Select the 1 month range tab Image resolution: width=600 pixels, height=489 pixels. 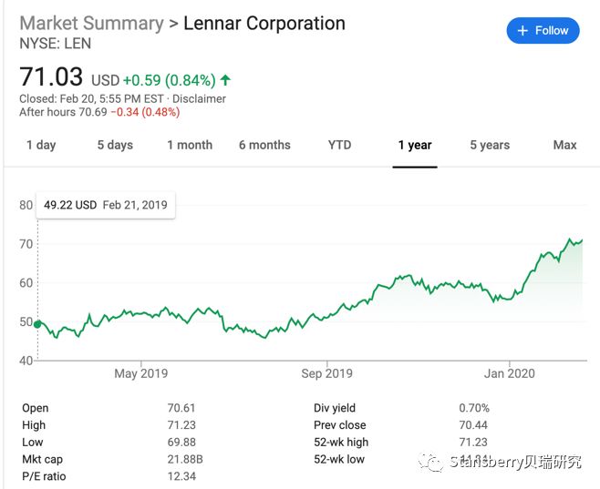190,145
